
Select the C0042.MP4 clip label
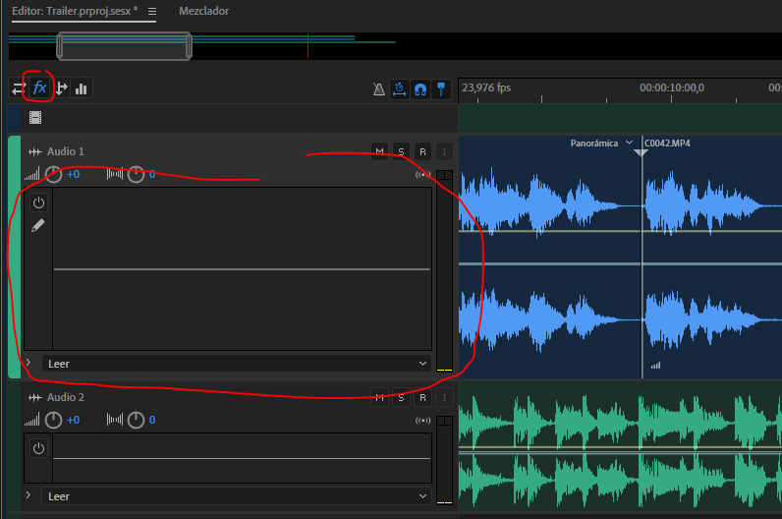coord(667,144)
